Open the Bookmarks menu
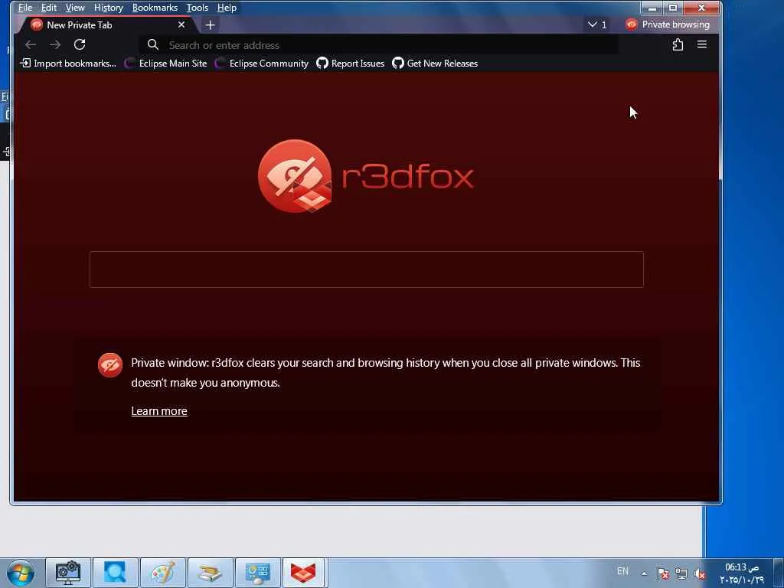The height and width of the screenshot is (588, 784). point(155,8)
